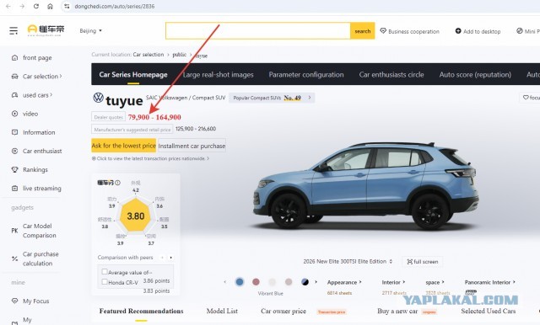Click the browser address bar URL
Viewport: 540px width, 325px height.
tap(115, 6)
